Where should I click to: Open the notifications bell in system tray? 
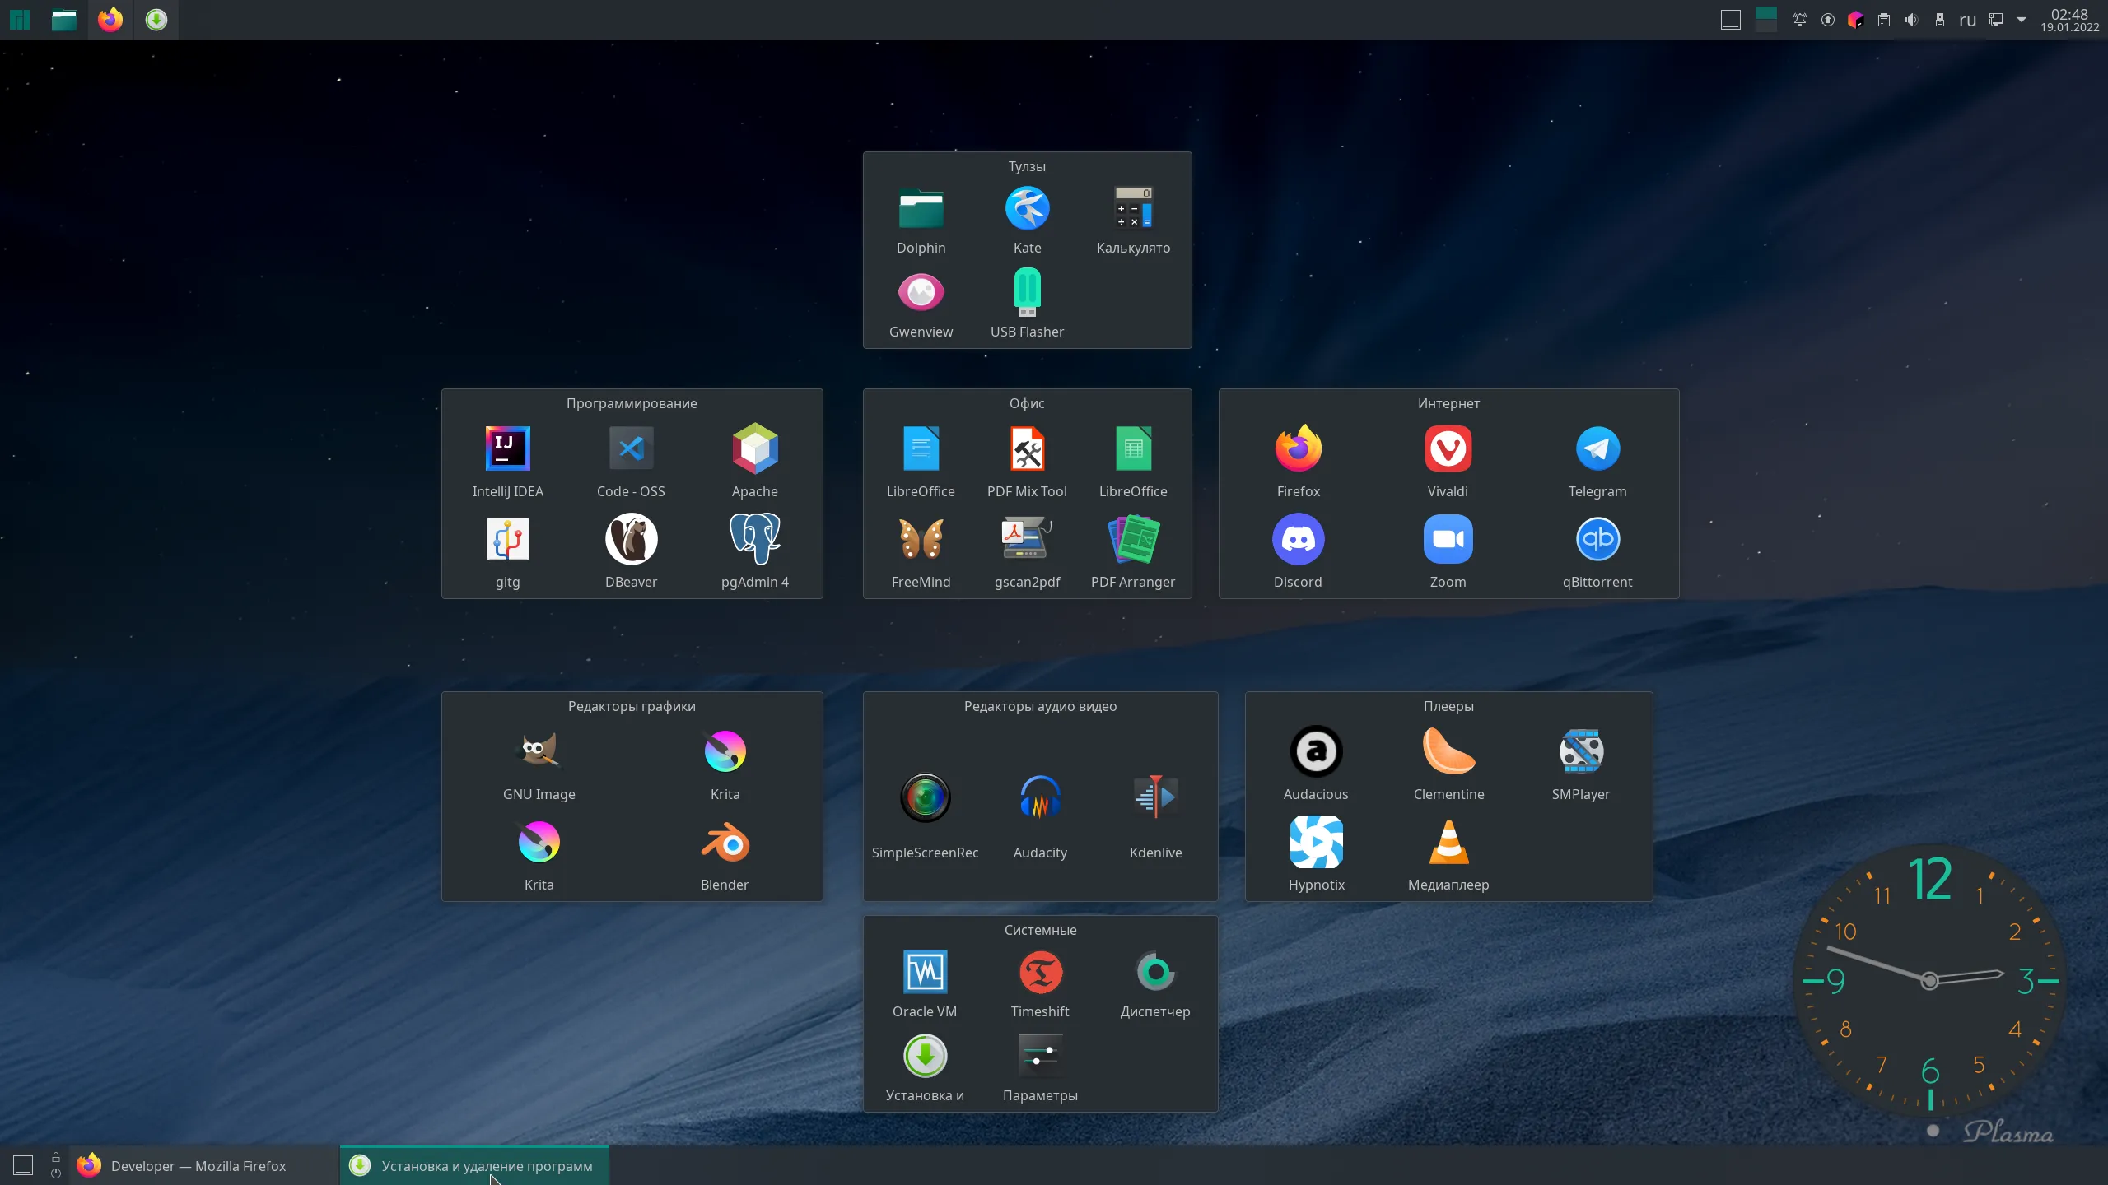1800,20
